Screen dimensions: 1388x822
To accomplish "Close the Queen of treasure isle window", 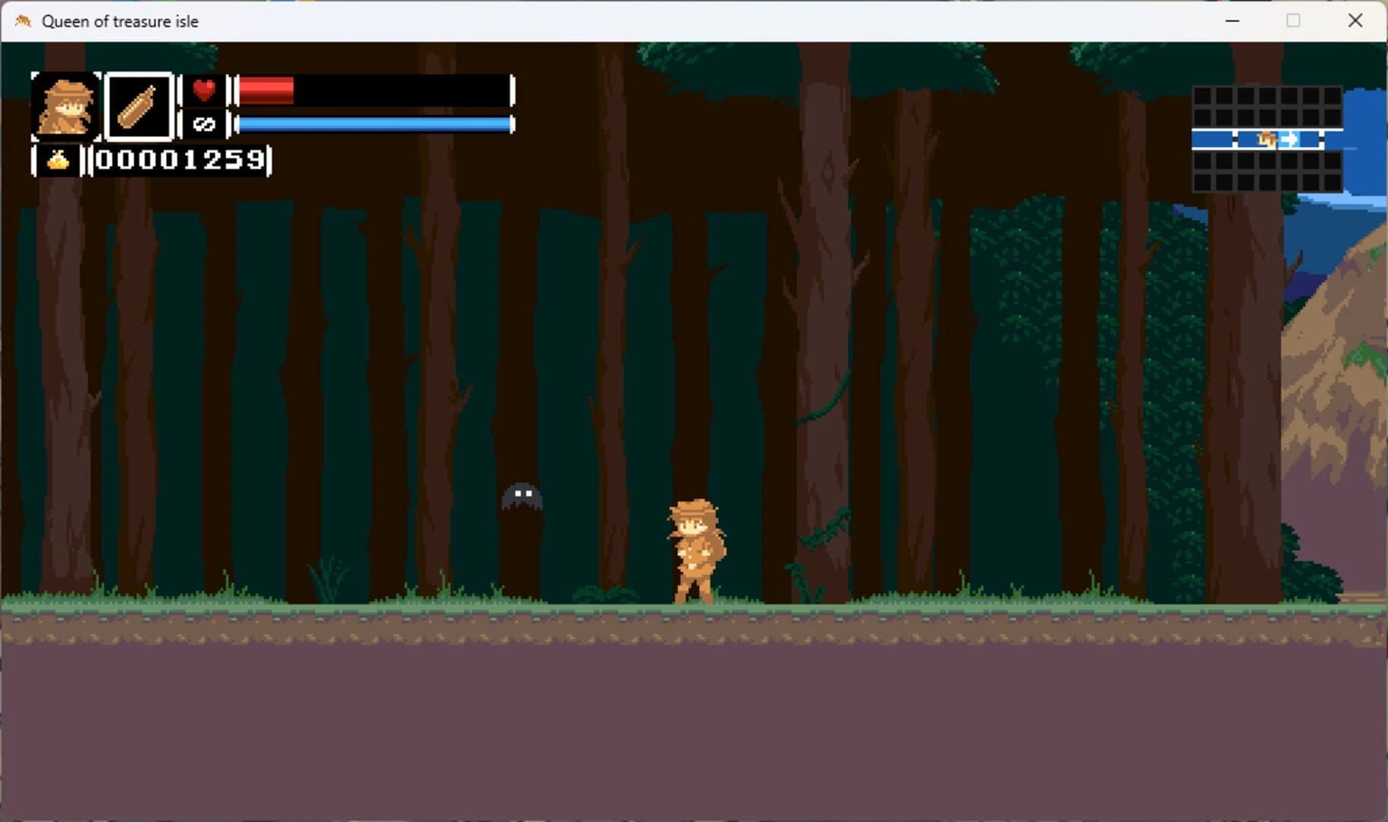I will [x=1355, y=21].
